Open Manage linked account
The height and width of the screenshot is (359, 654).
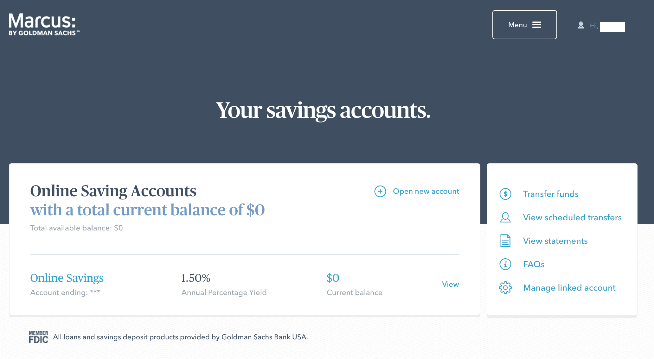(569, 287)
